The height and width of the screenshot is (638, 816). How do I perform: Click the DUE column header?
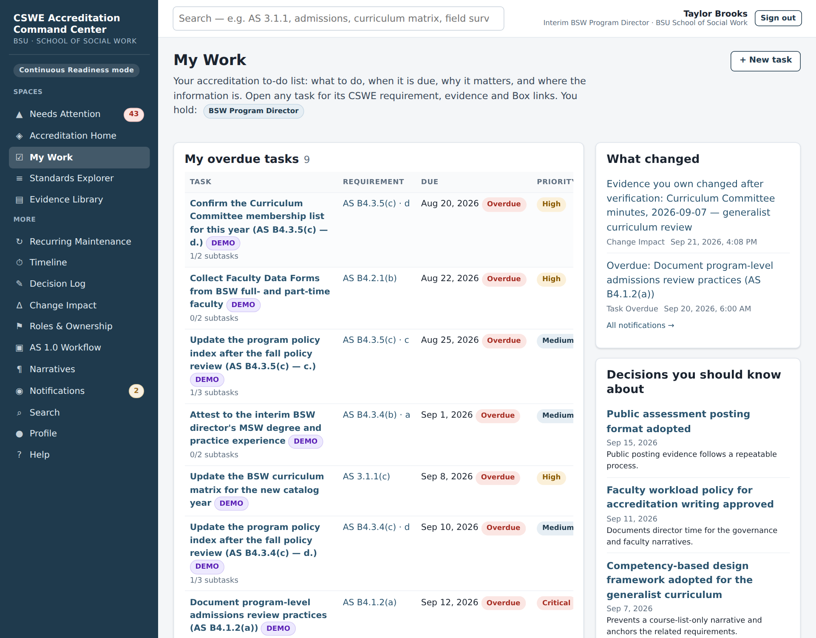pyautogui.click(x=429, y=182)
